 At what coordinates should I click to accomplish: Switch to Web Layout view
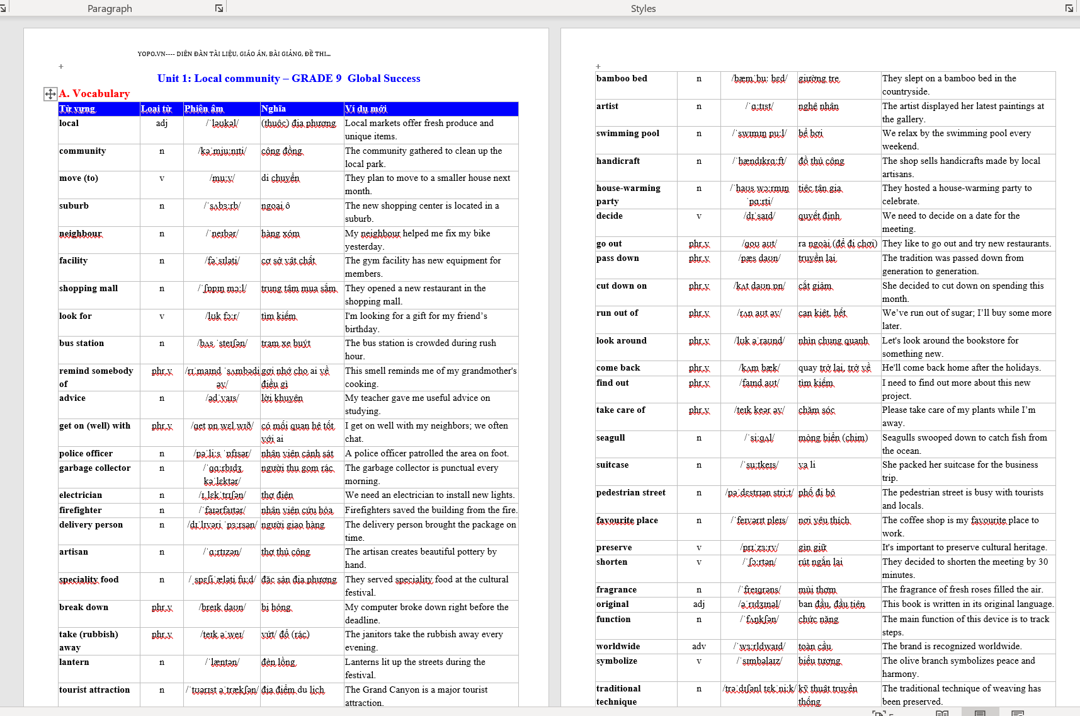pyautogui.click(x=1018, y=713)
